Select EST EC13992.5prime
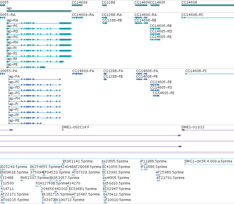 (116, 172)
